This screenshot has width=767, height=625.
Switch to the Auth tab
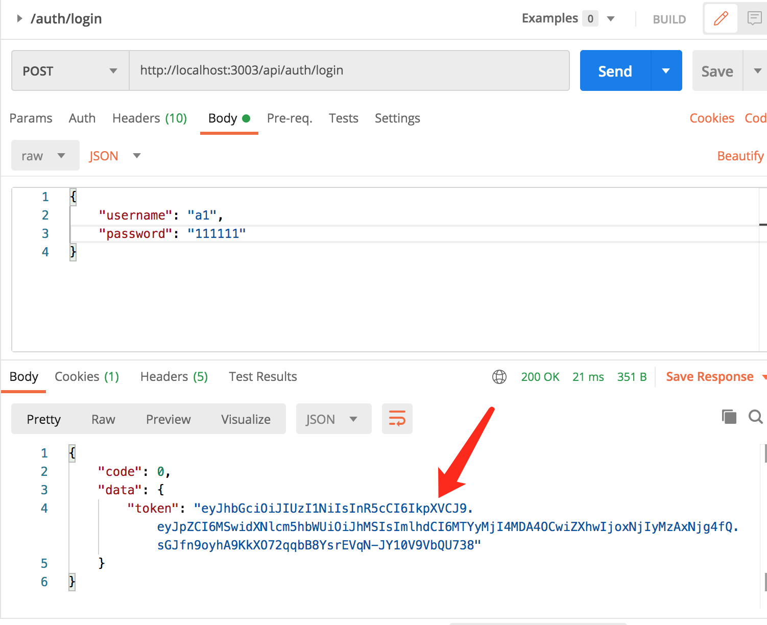pyautogui.click(x=82, y=118)
